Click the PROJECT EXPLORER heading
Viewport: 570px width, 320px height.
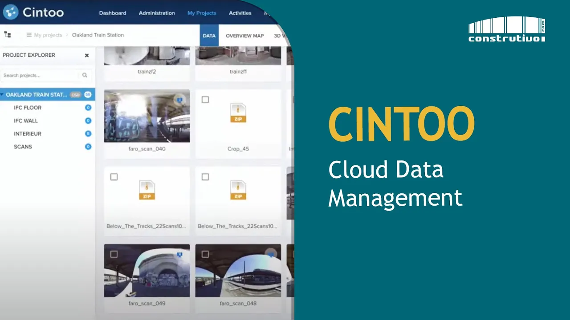tap(29, 55)
